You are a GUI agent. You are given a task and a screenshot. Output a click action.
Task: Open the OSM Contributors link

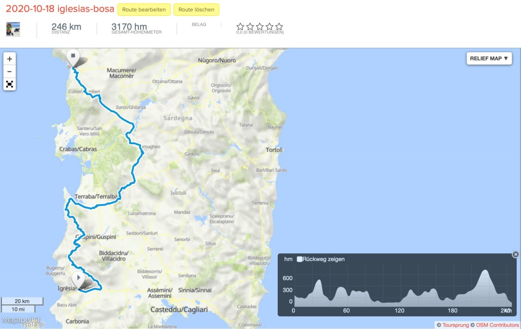click(x=498, y=325)
